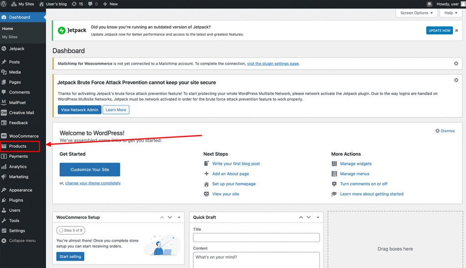Move WooCommerce Setup widget up

(x=162, y=217)
